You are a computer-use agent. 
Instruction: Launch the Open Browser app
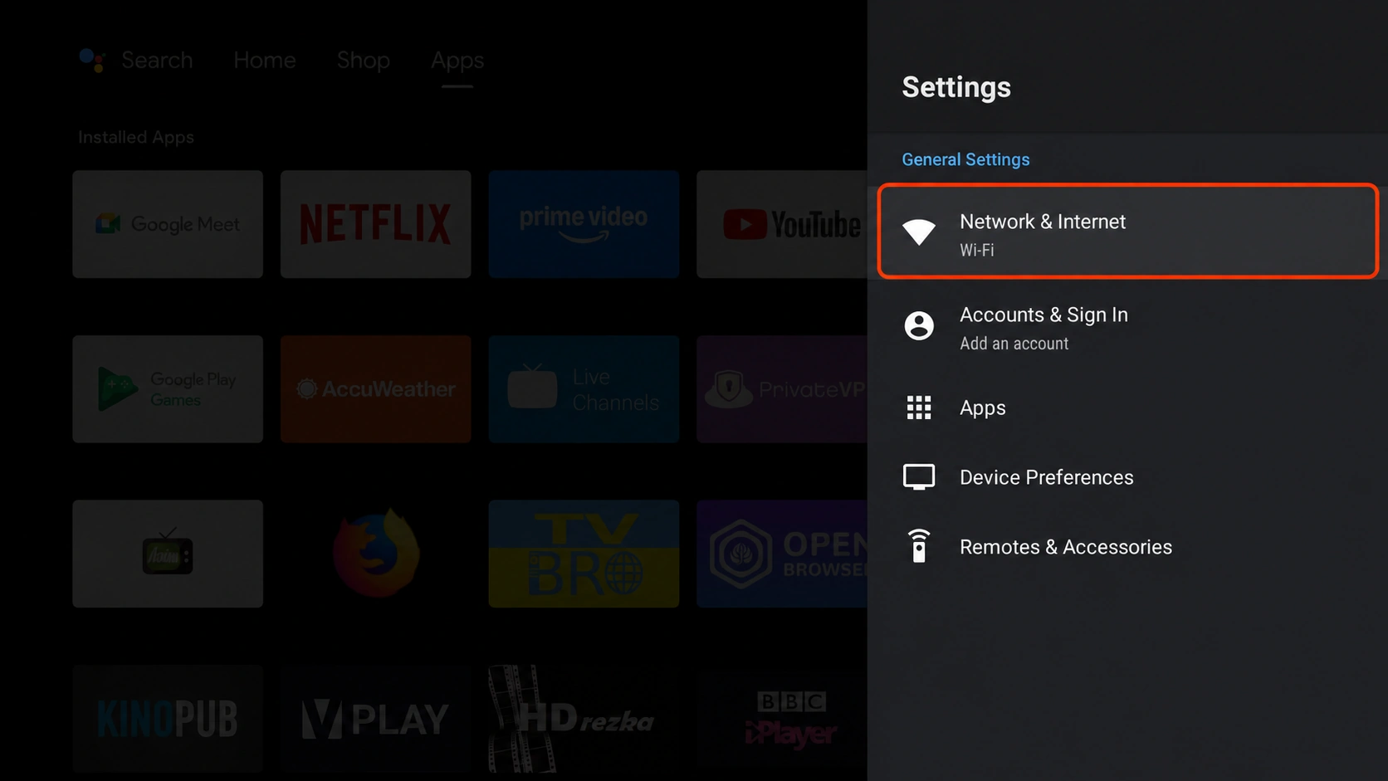[782, 554]
